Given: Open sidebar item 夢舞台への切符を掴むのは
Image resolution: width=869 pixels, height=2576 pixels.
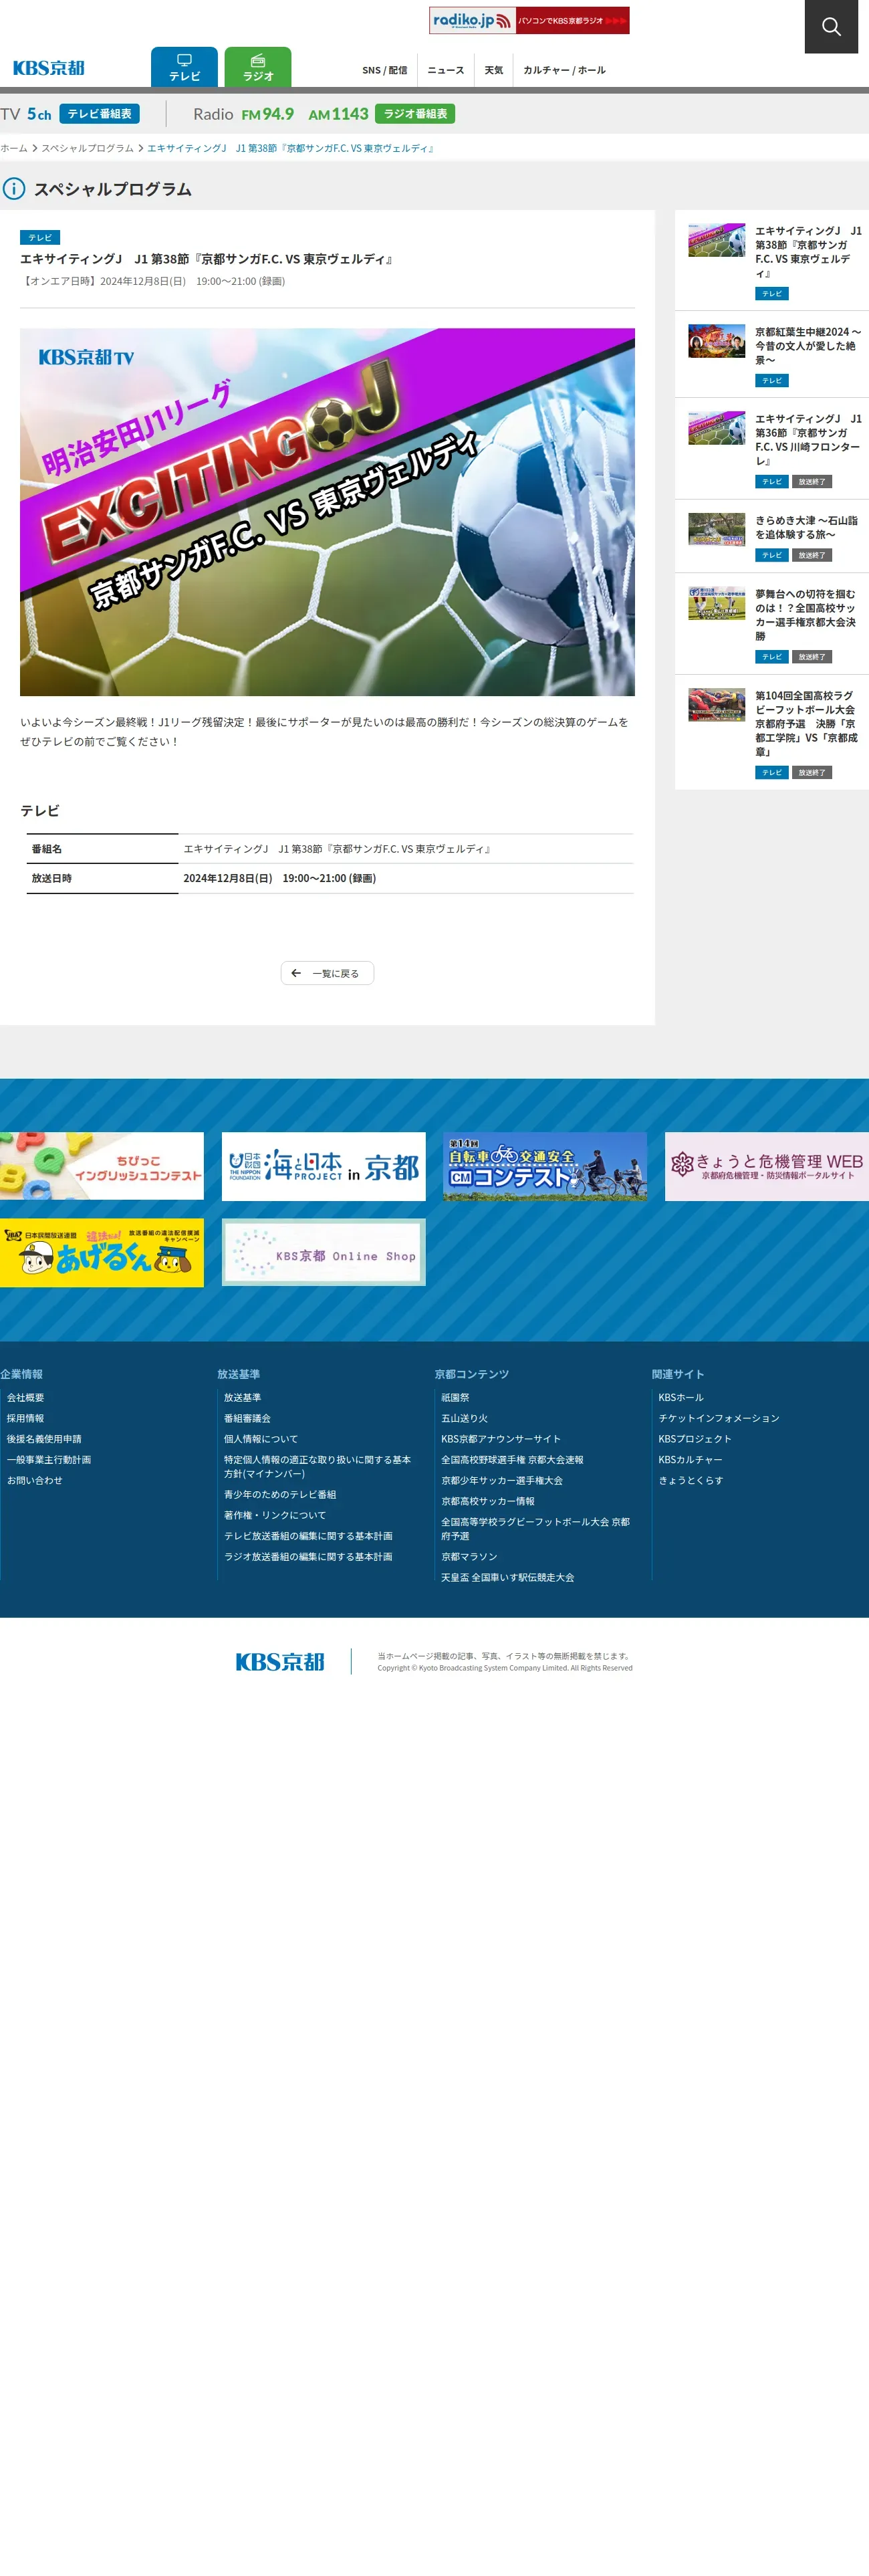Looking at the screenshot, I should click(x=772, y=624).
